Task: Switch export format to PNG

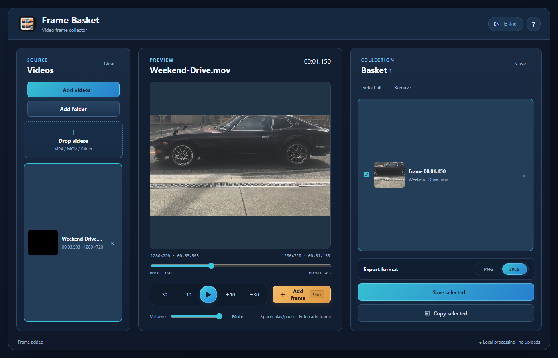Action: pyautogui.click(x=489, y=269)
